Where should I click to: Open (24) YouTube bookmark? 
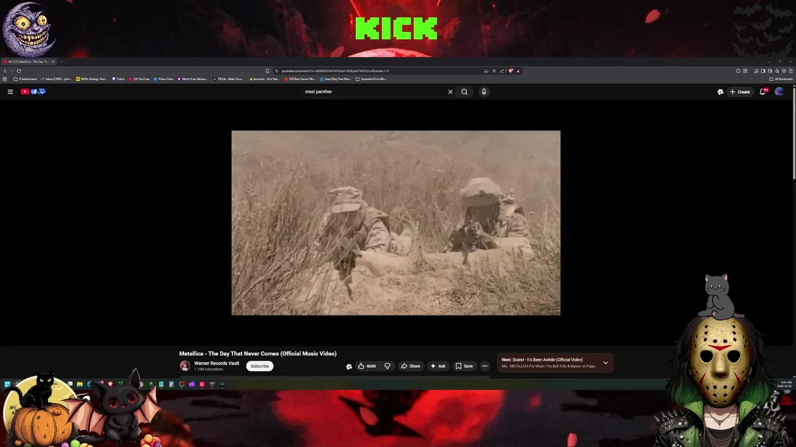click(x=139, y=79)
